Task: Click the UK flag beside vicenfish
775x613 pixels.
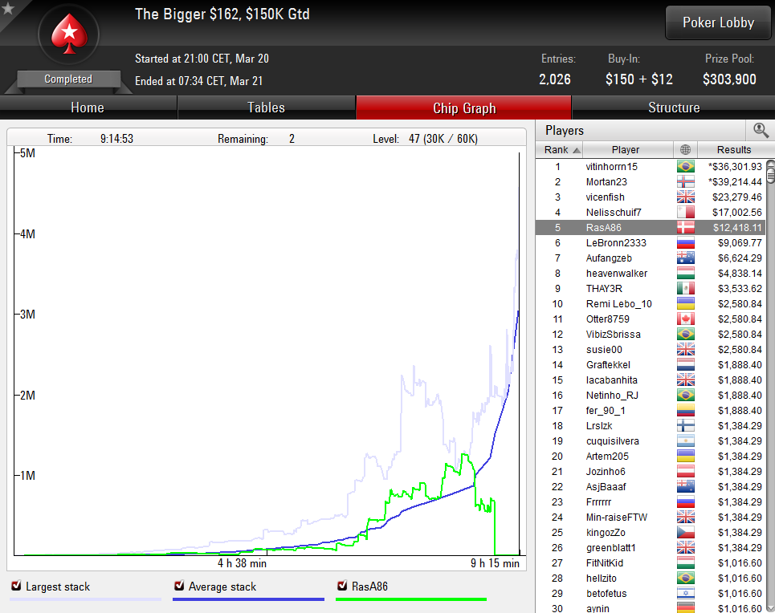Action: (686, 197)
